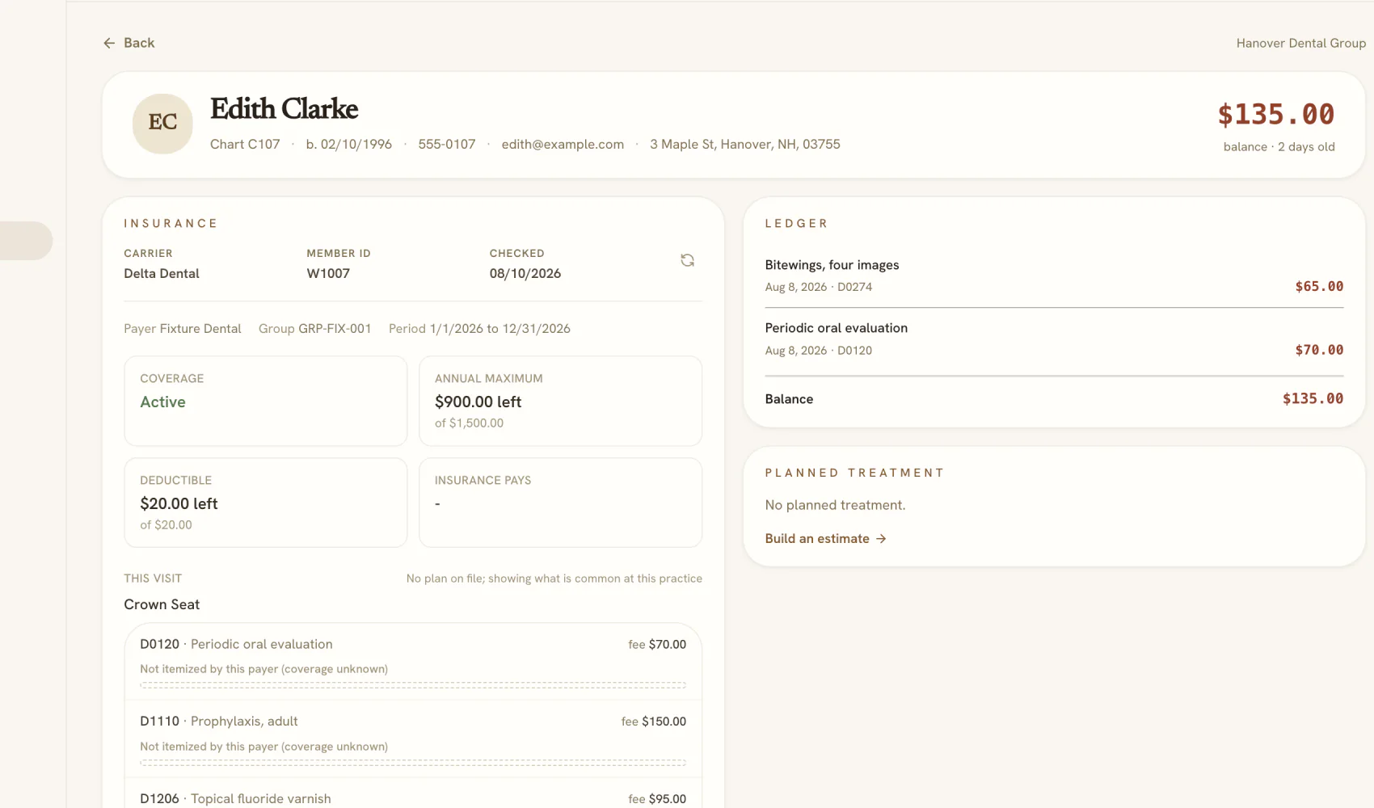This screenshot has width=1374, height=808.
Task: Select Crown Seat visit title
Action: [x=162, y=604]
